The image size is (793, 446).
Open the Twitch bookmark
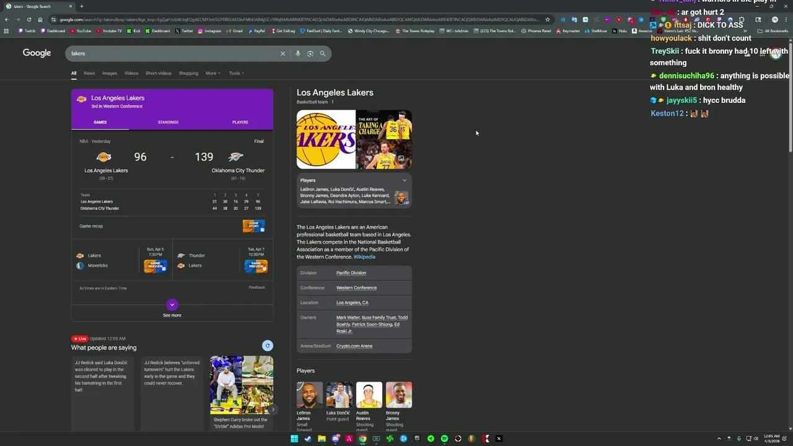coord(27,30)
